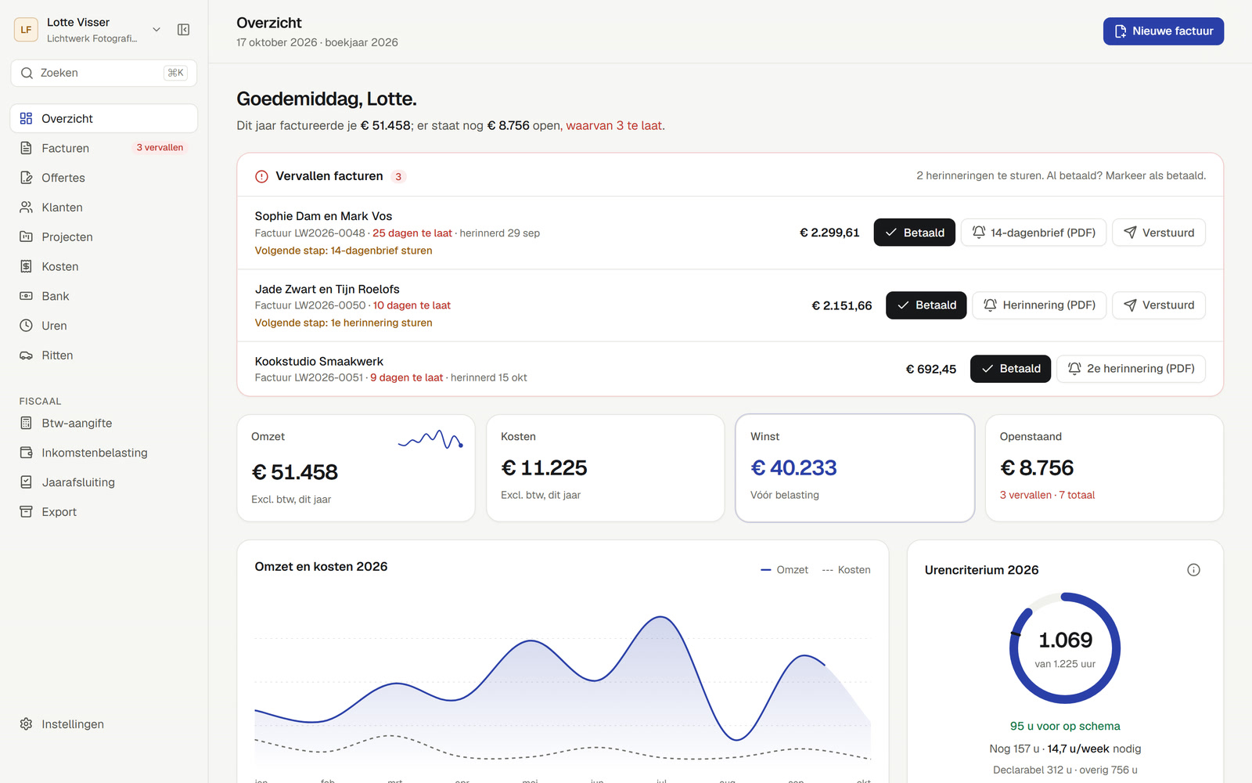Mark Kookstudio Smaakwerk invoice as Betaald
1252x783 pixels.
tap(1010, 369)
